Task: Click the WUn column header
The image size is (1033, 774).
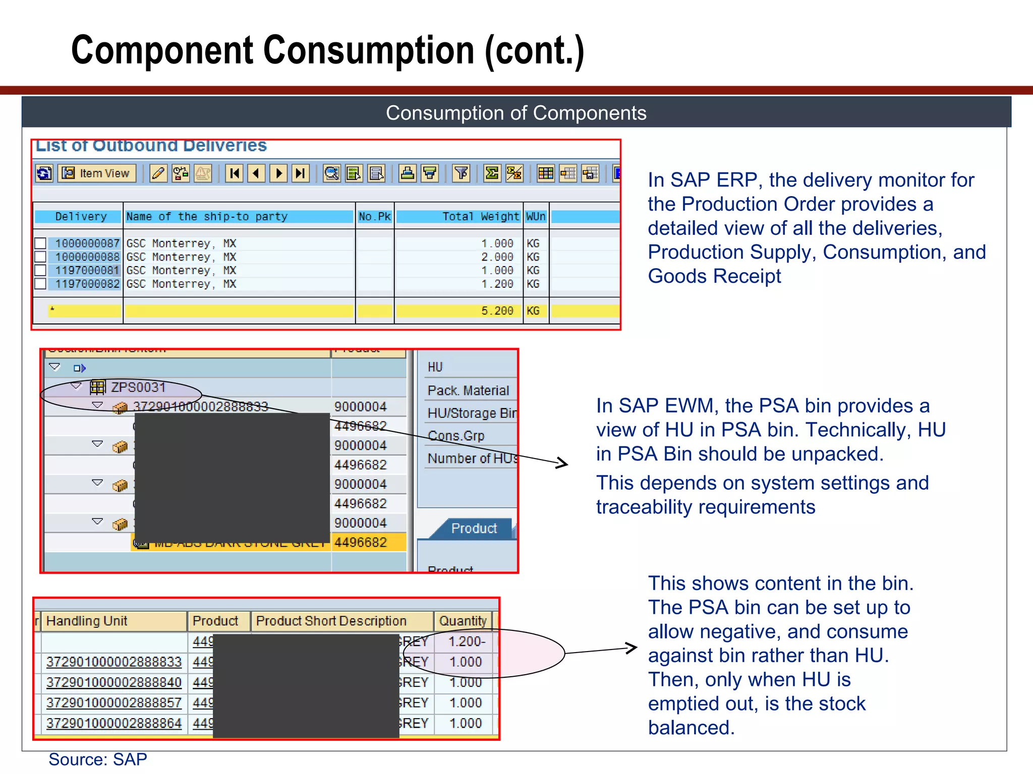Action: 536,217
